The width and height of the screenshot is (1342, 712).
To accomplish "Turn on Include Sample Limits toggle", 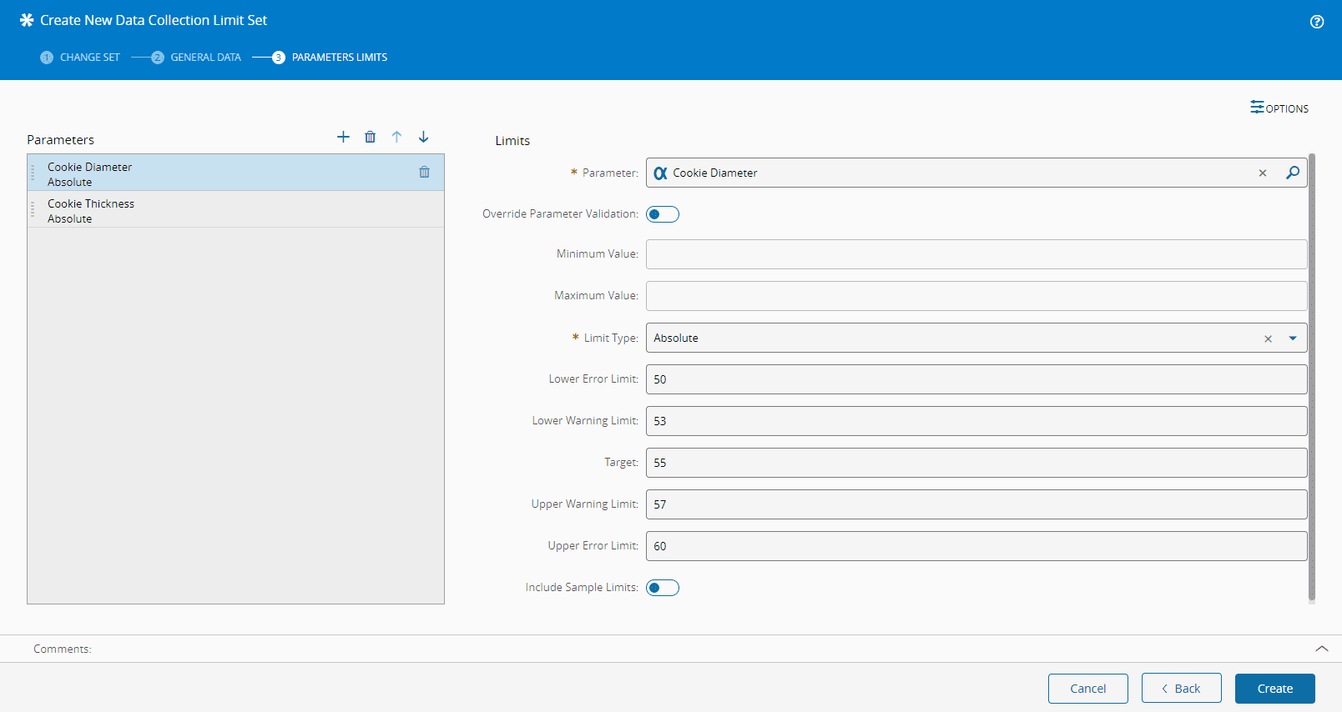I will pyautogui.click(x=663, y=588).
